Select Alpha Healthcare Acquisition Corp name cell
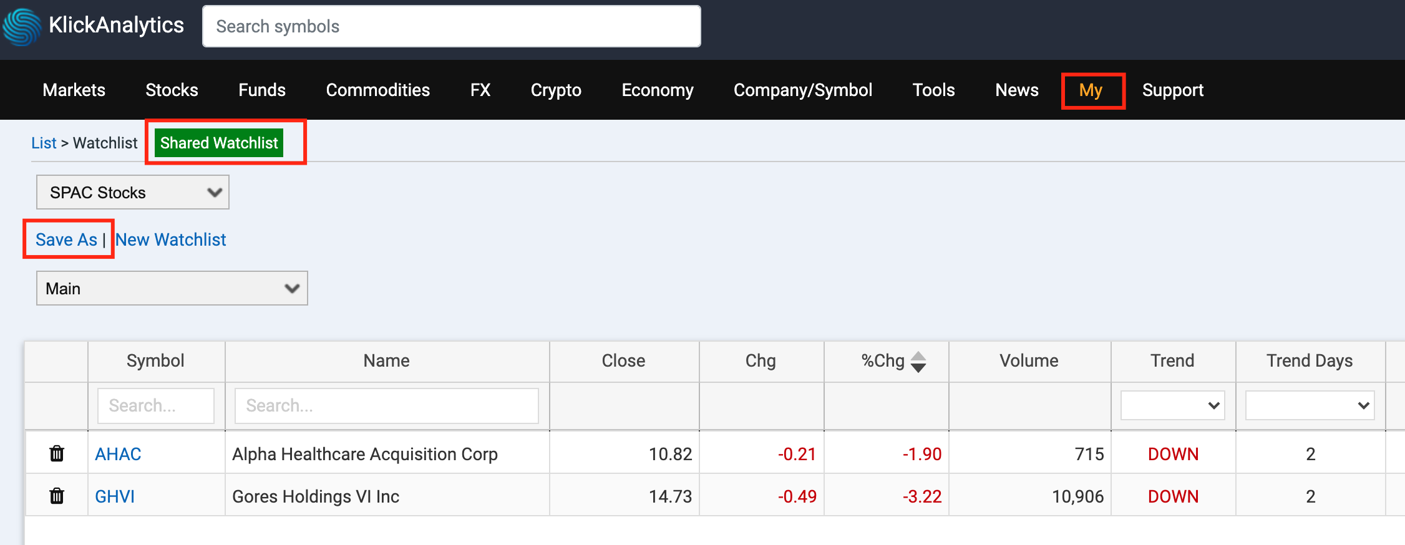Screen dimensions: 1405x545 pos(365,454)
